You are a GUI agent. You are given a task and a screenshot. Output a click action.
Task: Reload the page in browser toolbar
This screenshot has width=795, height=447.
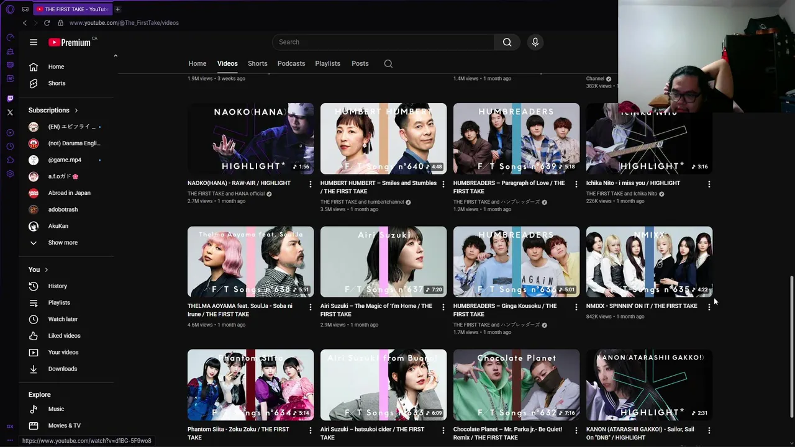pos(47,23)
